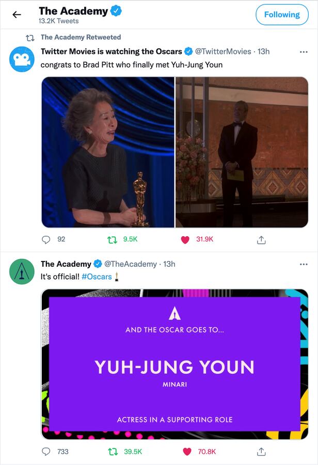The width and height of the screenshot is (318, 465).
Task: Toggle like on tweet with 70.8K likes
Action: click(x=187, y=452)
